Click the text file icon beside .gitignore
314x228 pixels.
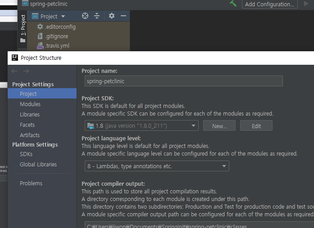[40, 36]
